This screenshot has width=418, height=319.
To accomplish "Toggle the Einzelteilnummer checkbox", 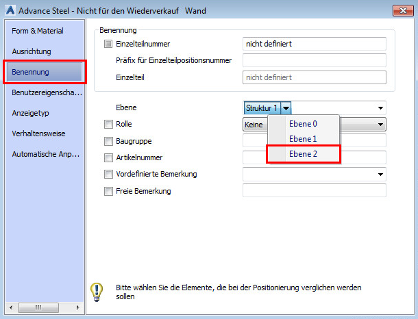I will point(108,44).
